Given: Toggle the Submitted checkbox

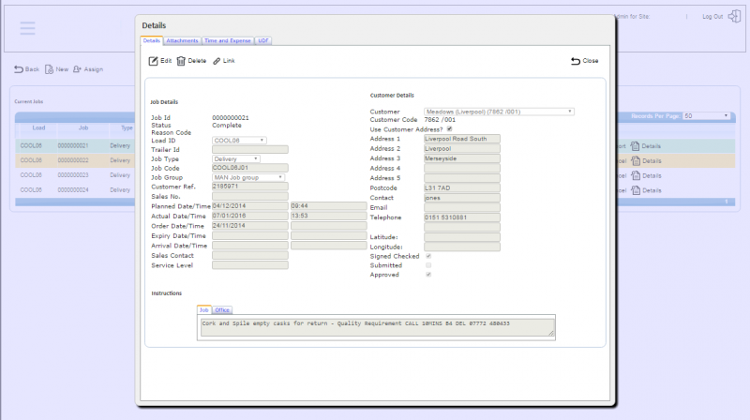Looking at the screenshot, I should pyautogui.click(x=428, y=265).
